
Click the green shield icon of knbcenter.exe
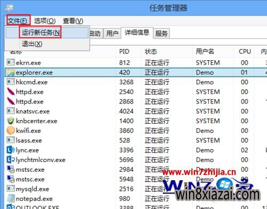11,121
